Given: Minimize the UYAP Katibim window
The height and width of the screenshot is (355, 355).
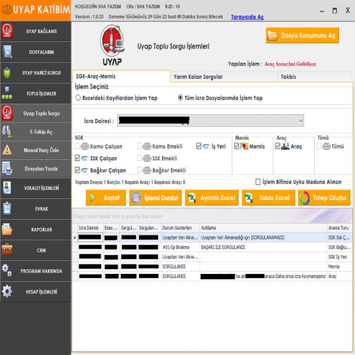Looking at the screenshot, I should click(322, 11).
